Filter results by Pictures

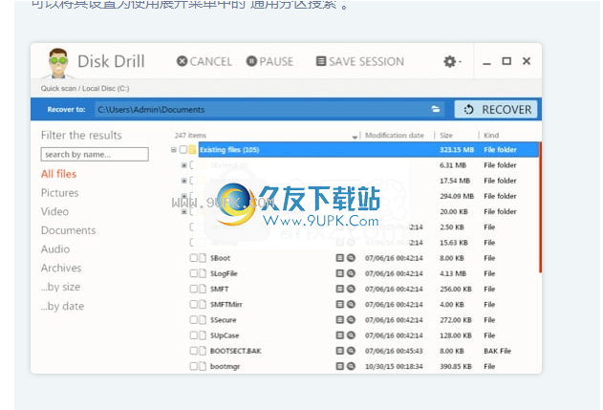[x=59, y=193]
